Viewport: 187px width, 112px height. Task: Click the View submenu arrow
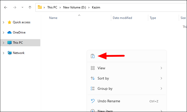tap(161, 68)
